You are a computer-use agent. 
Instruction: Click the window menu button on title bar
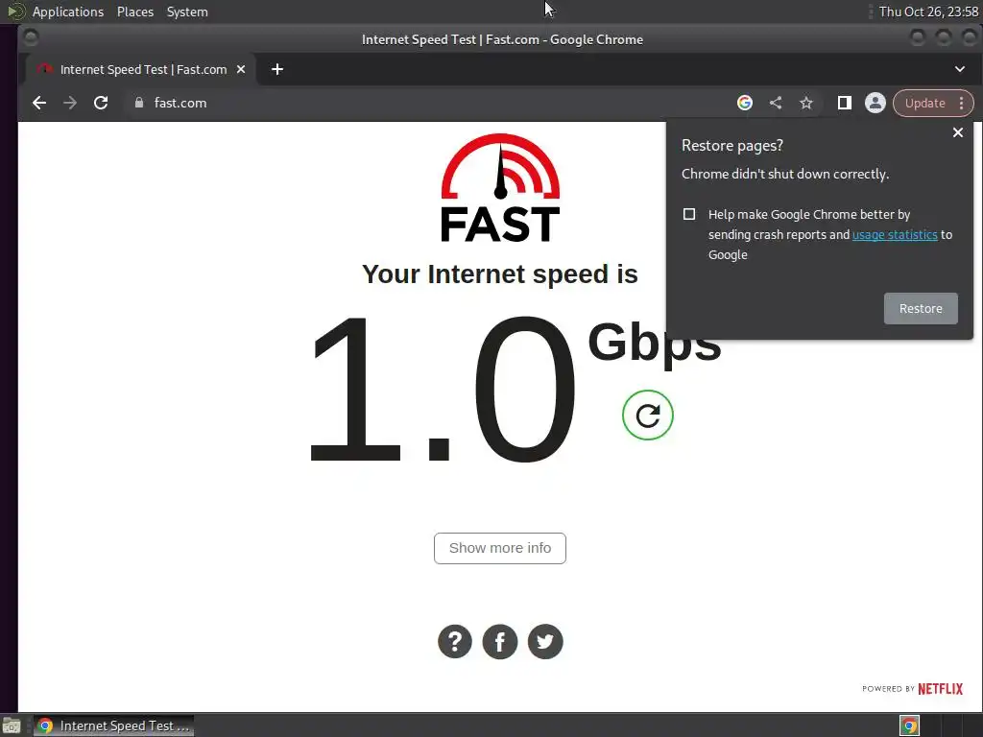[30, 38]
